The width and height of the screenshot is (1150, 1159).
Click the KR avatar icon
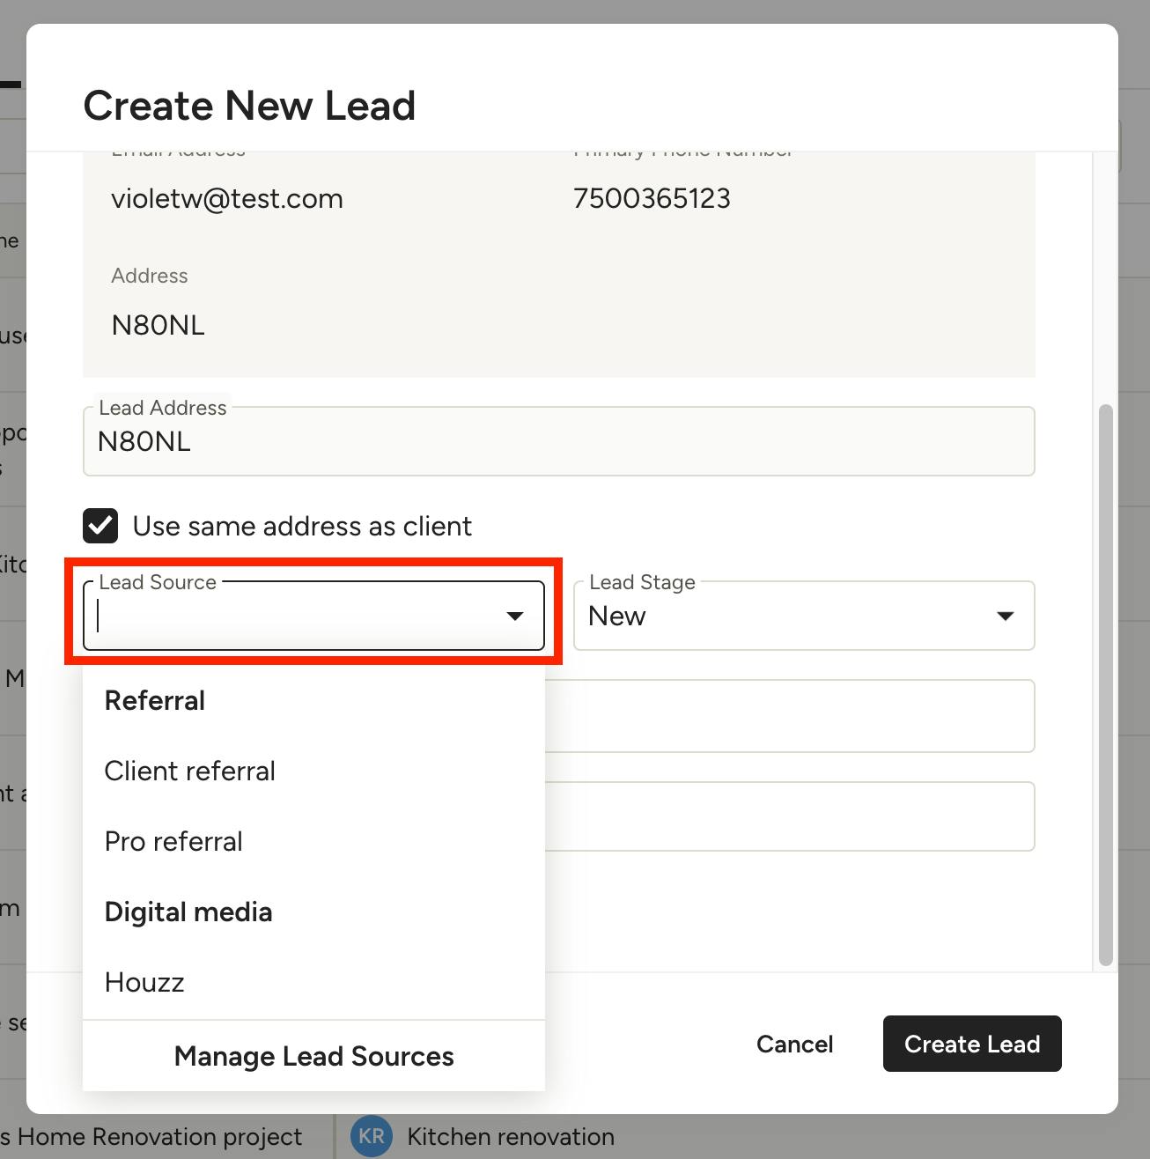point(371,1136)
